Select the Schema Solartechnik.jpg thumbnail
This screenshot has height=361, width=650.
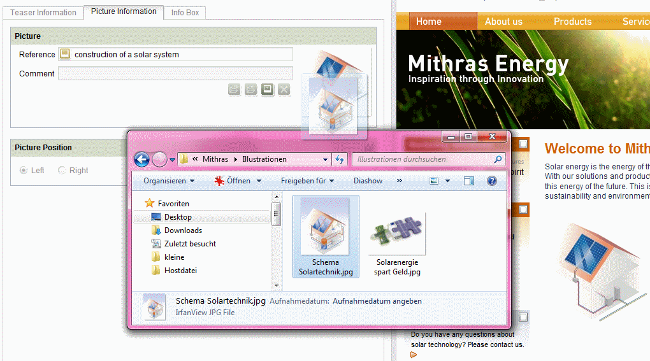tap(326, 236)
